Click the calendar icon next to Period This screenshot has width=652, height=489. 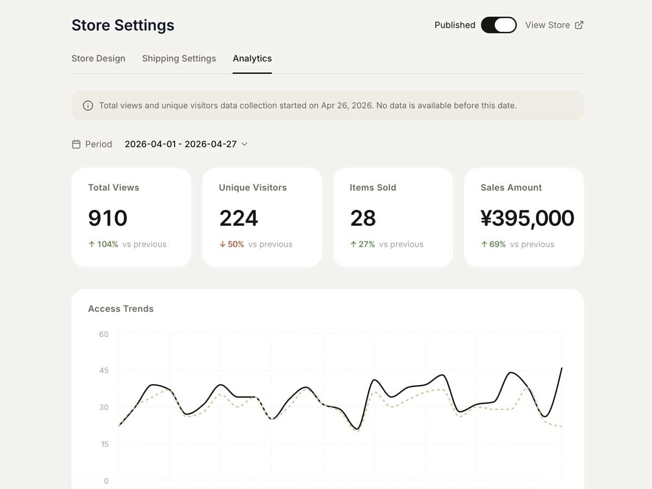[76, 144]
